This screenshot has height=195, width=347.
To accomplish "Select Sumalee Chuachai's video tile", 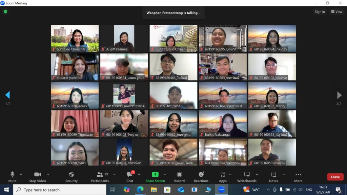I will click(75, 38).
